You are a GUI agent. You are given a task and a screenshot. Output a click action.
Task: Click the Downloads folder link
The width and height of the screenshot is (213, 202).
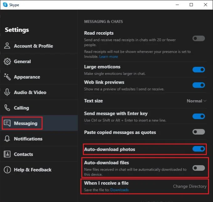(x=119, y=190)
